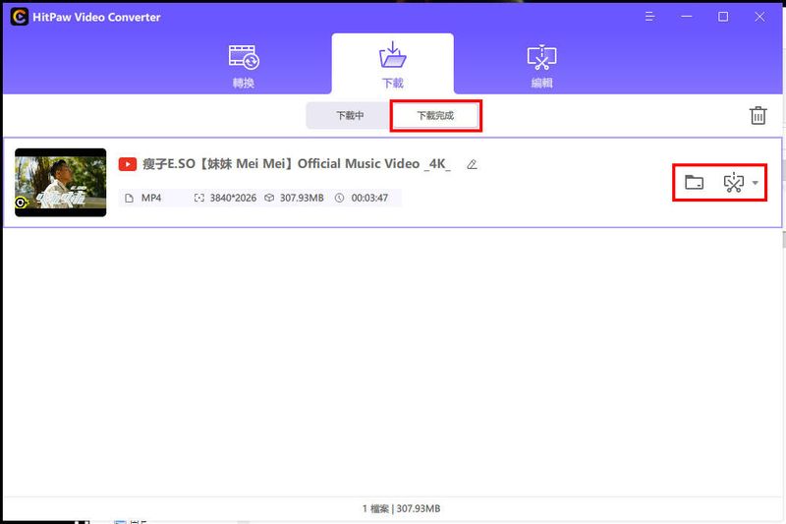Open the video thumbnail preview
Viewport: 786px width, 524px height.
click(61, 183)
